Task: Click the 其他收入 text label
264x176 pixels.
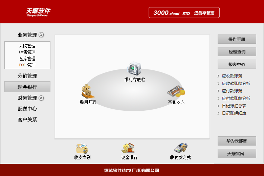Action: [176, 102]
